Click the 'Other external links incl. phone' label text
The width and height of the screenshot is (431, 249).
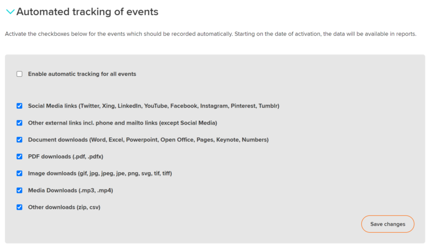click(x=122, y=123)
